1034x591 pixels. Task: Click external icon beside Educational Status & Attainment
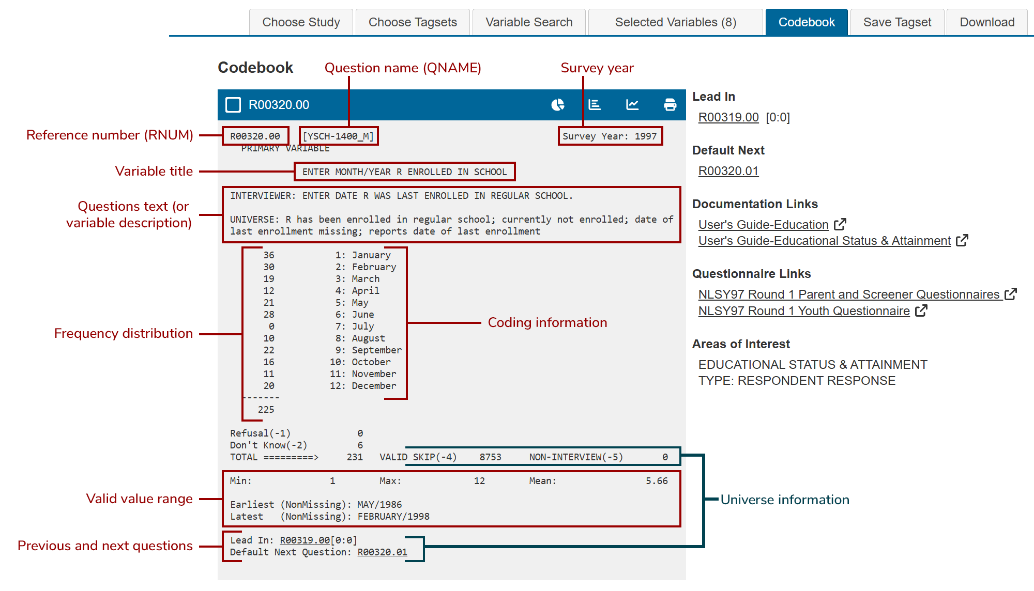click(962, 240)
